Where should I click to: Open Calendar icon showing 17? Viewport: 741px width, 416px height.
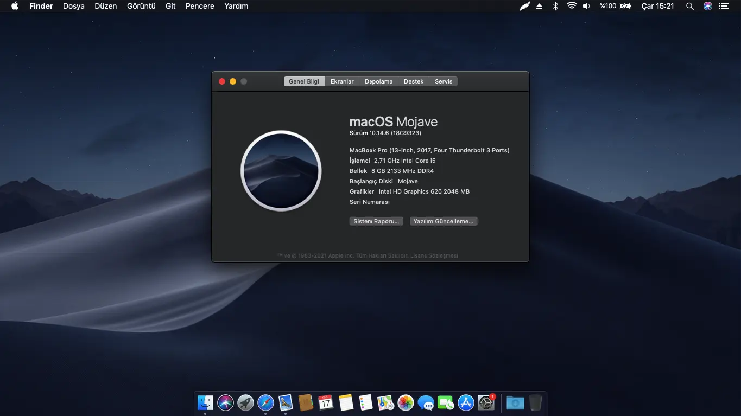326,402
